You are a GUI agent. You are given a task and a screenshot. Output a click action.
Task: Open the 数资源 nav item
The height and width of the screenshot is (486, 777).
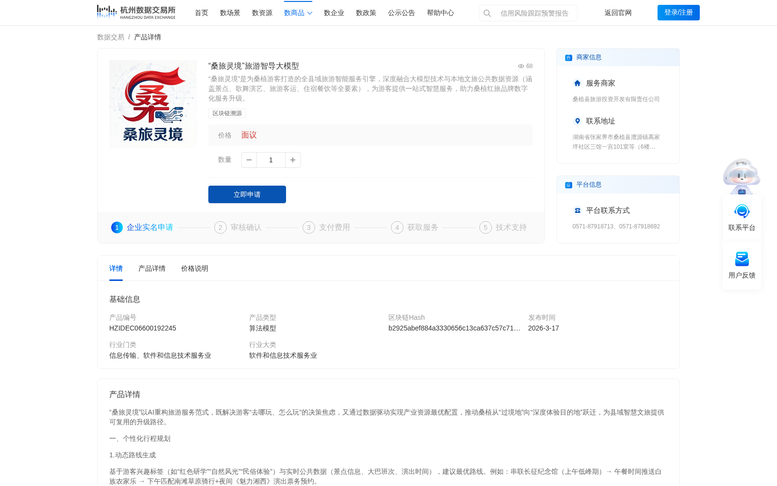pos(262,13)
